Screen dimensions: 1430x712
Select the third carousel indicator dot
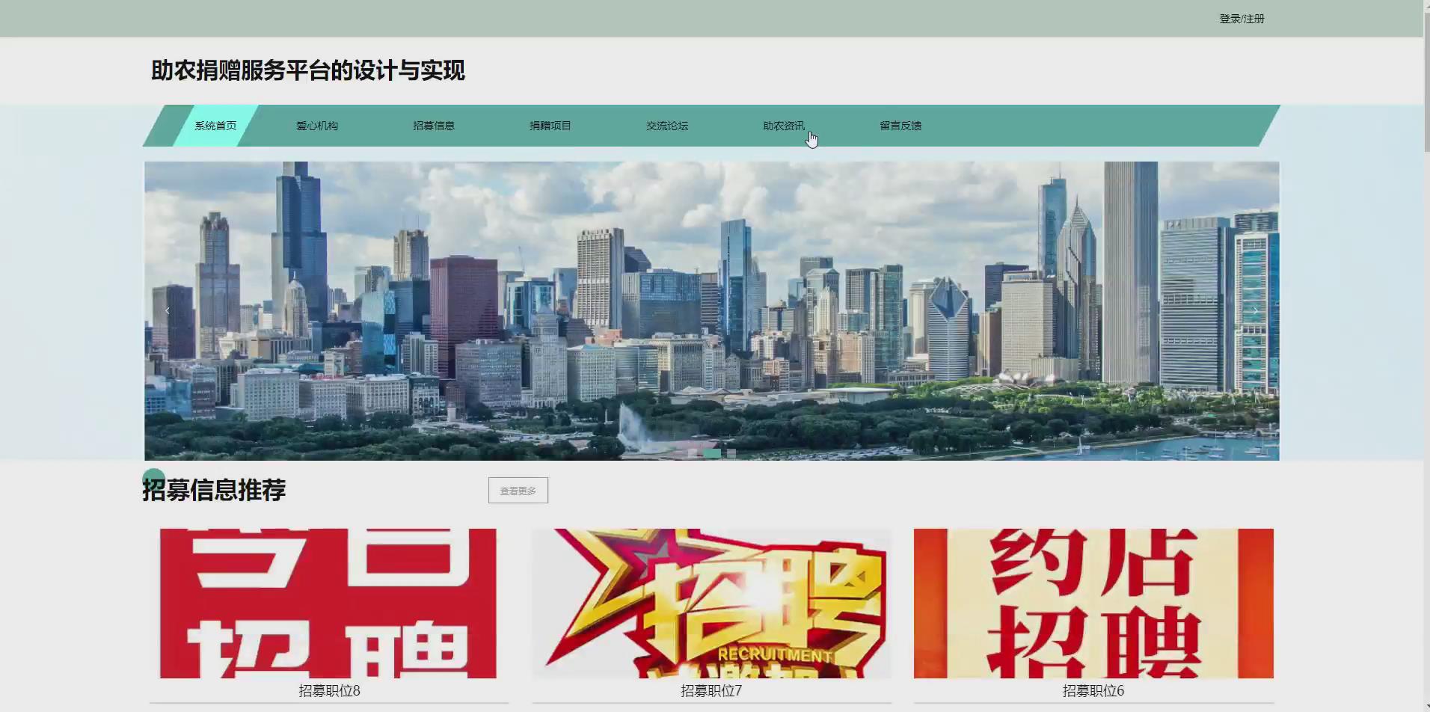[731, 453]
